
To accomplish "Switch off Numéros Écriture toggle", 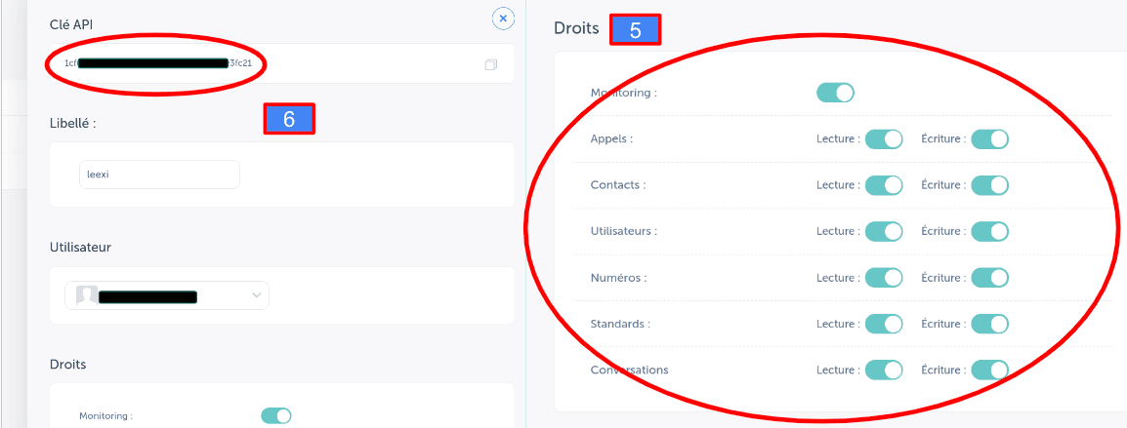I will pos(989,278).
